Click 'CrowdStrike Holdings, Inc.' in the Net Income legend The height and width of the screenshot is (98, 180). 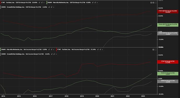pyautogui.click(x=16, y=54)
